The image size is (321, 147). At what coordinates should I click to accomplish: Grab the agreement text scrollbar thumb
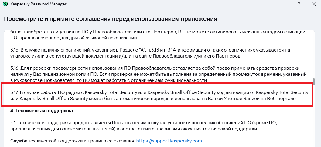point(313,82)
